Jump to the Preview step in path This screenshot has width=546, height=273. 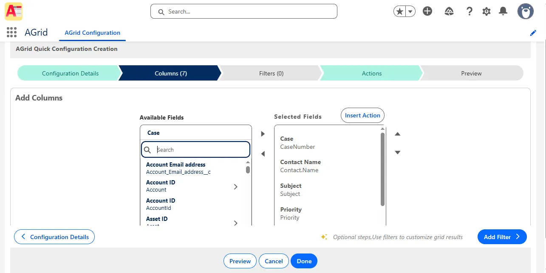(471, 73)
